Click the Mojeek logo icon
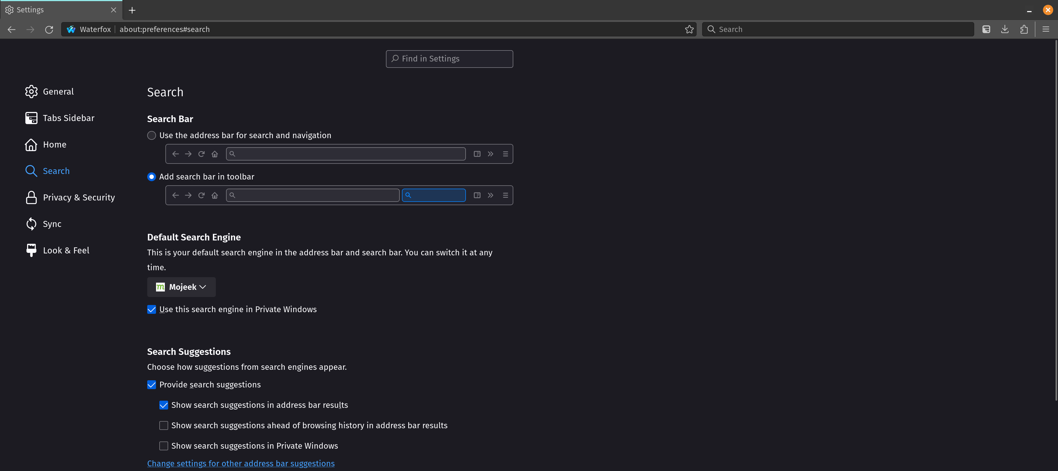Screen dimensions: 1058x471 coord(160,287)
